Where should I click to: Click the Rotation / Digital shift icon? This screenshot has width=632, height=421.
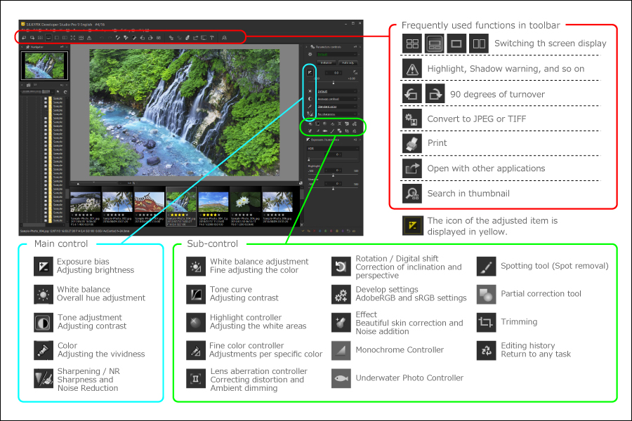341,267
